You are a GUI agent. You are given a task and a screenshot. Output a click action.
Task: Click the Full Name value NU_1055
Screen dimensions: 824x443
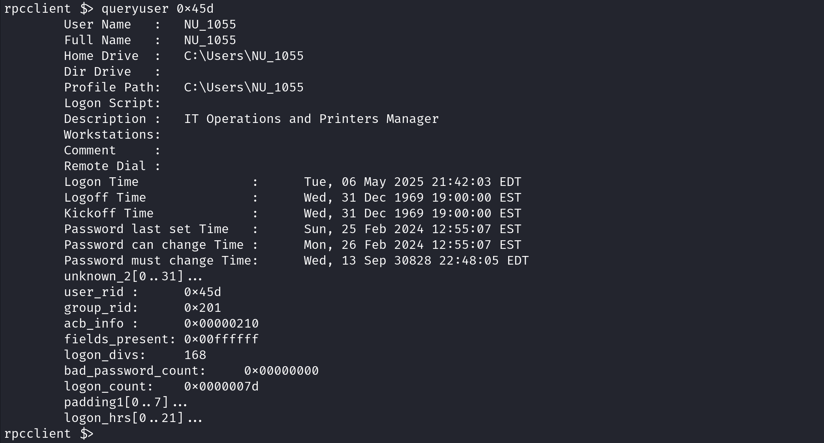210,40
